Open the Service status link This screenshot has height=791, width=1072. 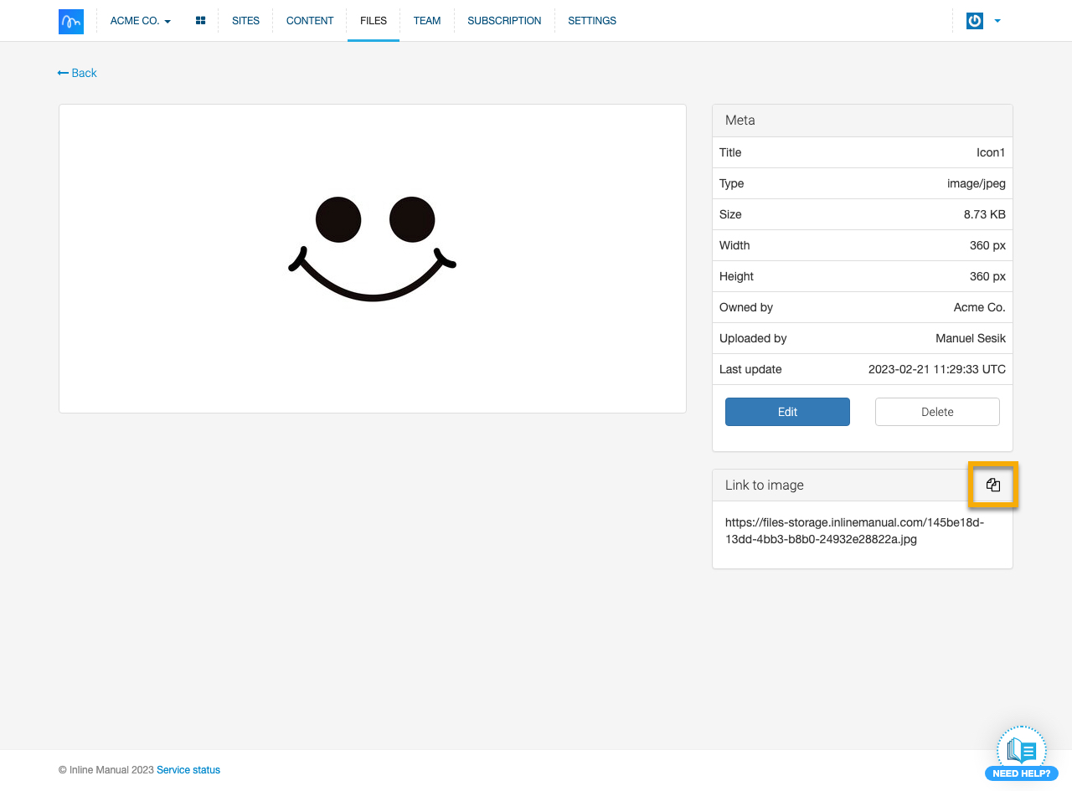point(188,770)
